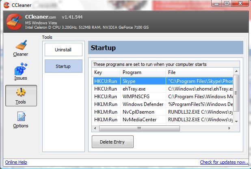The width and height of the screenshot is (251, 169).
Task: Select the Windows Defender startup entry
Action: click(x=162, y=104)
